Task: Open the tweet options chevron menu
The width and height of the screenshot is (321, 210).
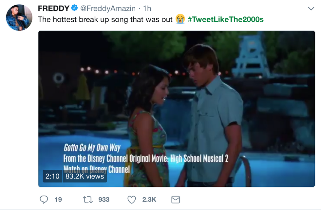Action: [x=311, y=8]
